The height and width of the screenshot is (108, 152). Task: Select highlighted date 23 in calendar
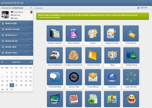click(x=12, y=85)
